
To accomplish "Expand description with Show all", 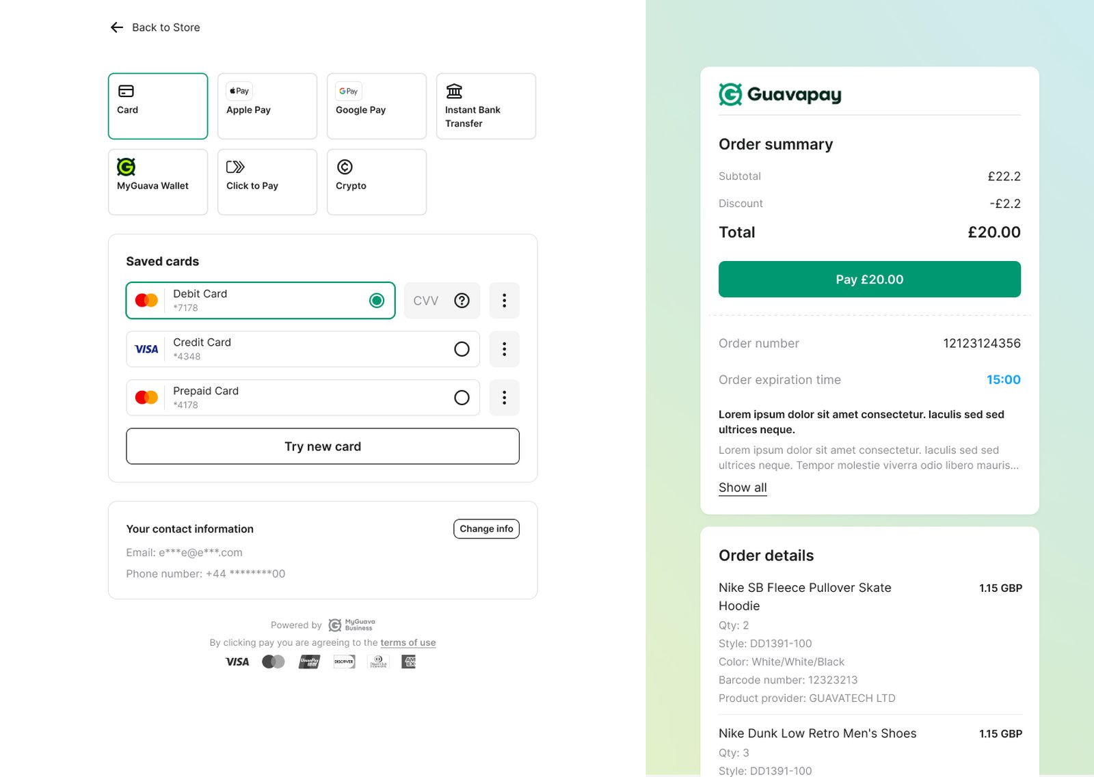I will coord(743,488).
